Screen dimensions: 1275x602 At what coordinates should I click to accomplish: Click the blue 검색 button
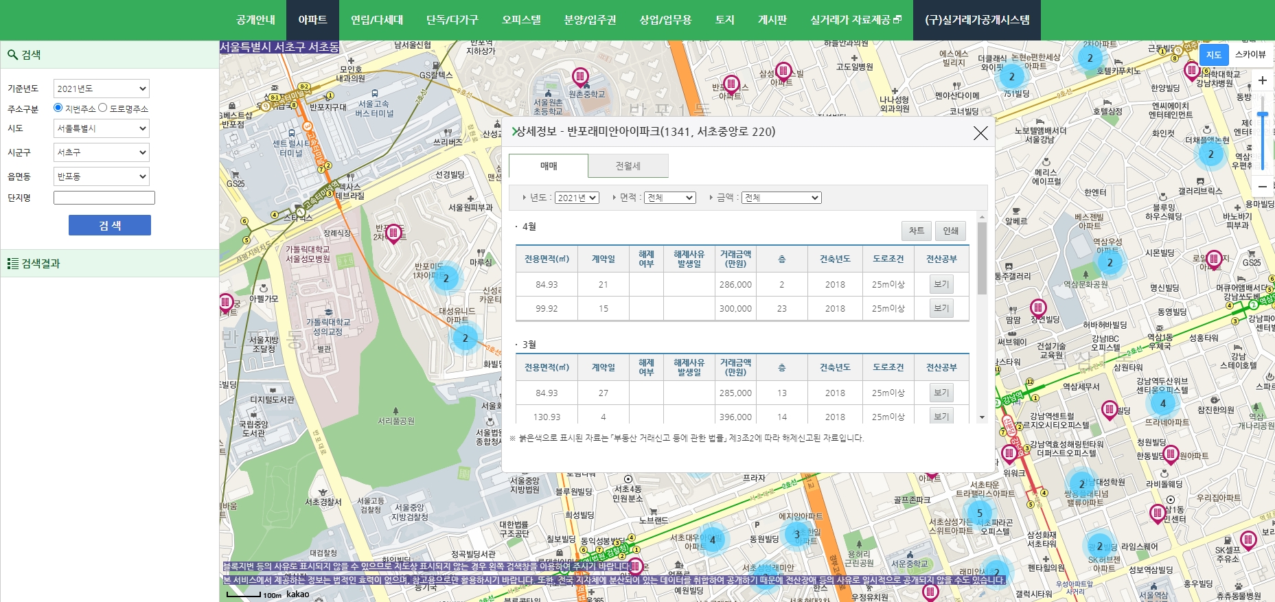coord(110,225)
